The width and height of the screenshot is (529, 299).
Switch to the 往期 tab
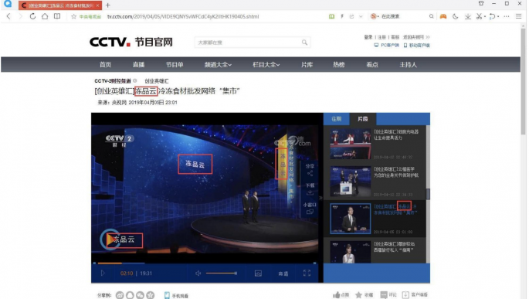point(337,119)
